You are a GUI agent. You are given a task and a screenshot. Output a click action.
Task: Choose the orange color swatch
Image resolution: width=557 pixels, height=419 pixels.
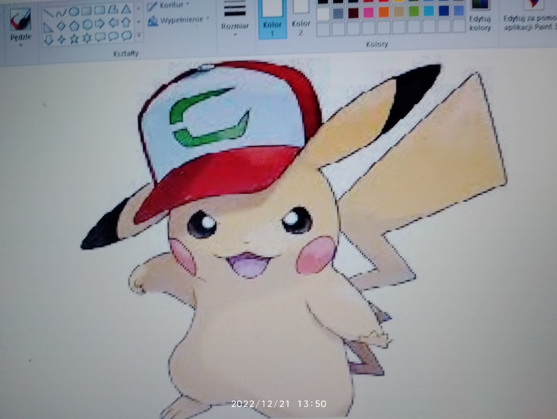coord(384,12)
